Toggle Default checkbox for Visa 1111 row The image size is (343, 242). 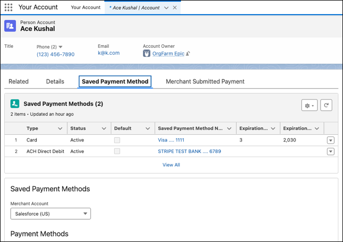click(x=117, y=140)
